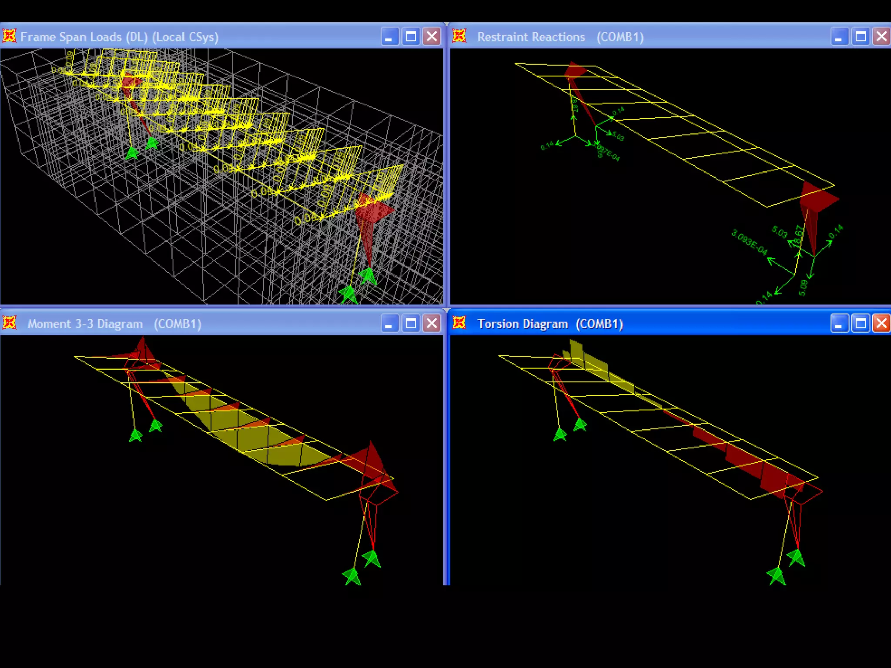Activate the Moment 3-3 Diagram title bar

point(283,323)
